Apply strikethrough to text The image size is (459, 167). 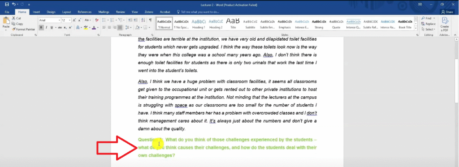pyautogui.click(x=60, y=27)
